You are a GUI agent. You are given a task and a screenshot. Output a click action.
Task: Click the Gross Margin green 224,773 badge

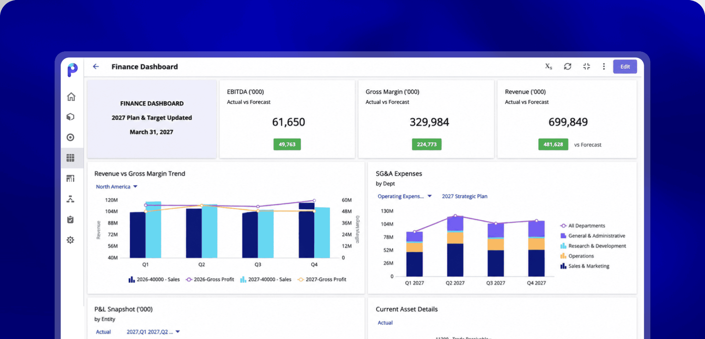(x=427, y=144)
